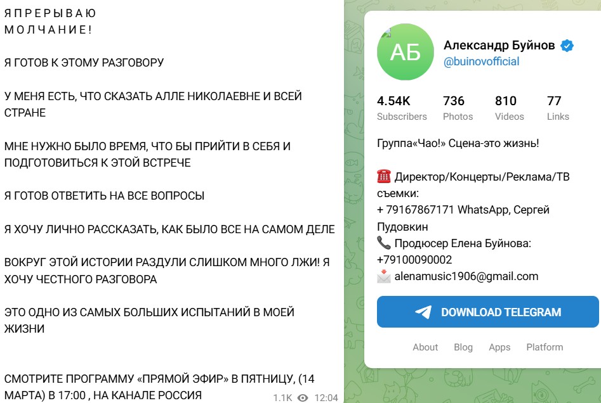This screenshot has height=403, width=601.
Task: Click the text Директор/Концерты/Реклама/ТВ
Action: click(x=482, y=177)
